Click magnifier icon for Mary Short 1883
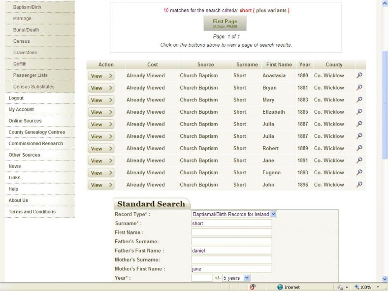This screenshot has height=291, width=388. tap(359, 99)
